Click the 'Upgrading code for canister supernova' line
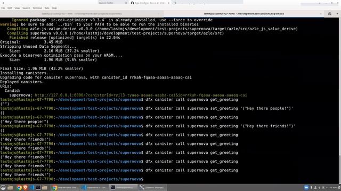The width and height of the screenshot is (341, 191). click(x=96, y=77)
